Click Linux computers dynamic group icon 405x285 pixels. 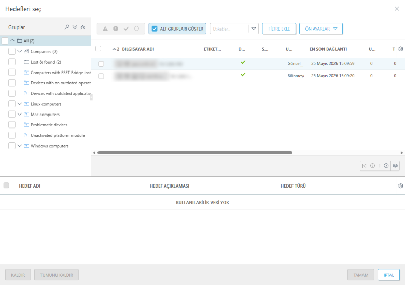click(26, 104)
